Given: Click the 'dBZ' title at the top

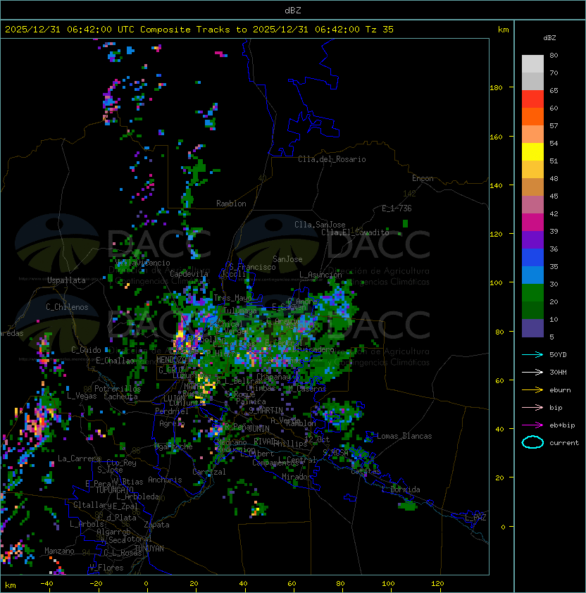Looking at the screenshot, I should (x=293, y=10).
